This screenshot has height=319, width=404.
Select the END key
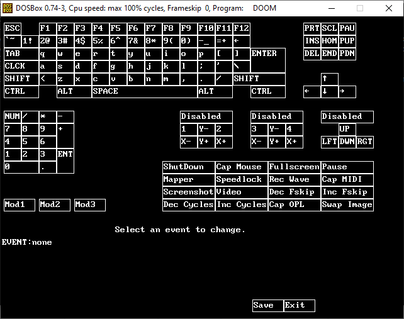330,53
